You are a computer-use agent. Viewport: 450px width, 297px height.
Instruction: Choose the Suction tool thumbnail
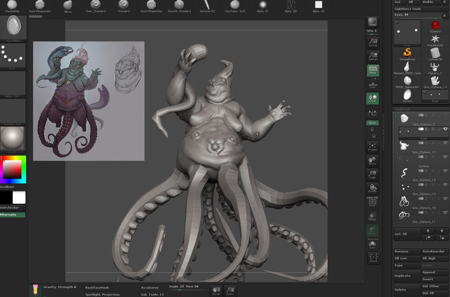(x=407, y=96)
